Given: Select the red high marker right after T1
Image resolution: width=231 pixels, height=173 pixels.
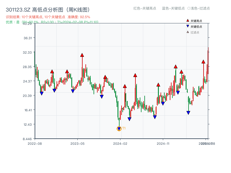Looking at the screenshot, I should [x=125, y=86].
